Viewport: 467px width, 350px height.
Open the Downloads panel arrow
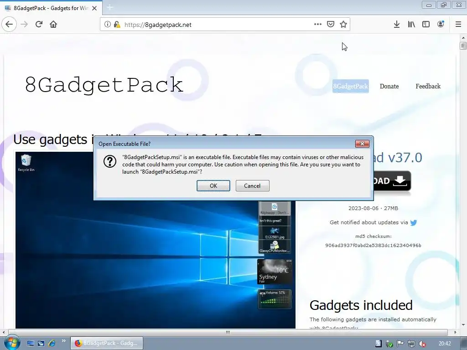397,25
